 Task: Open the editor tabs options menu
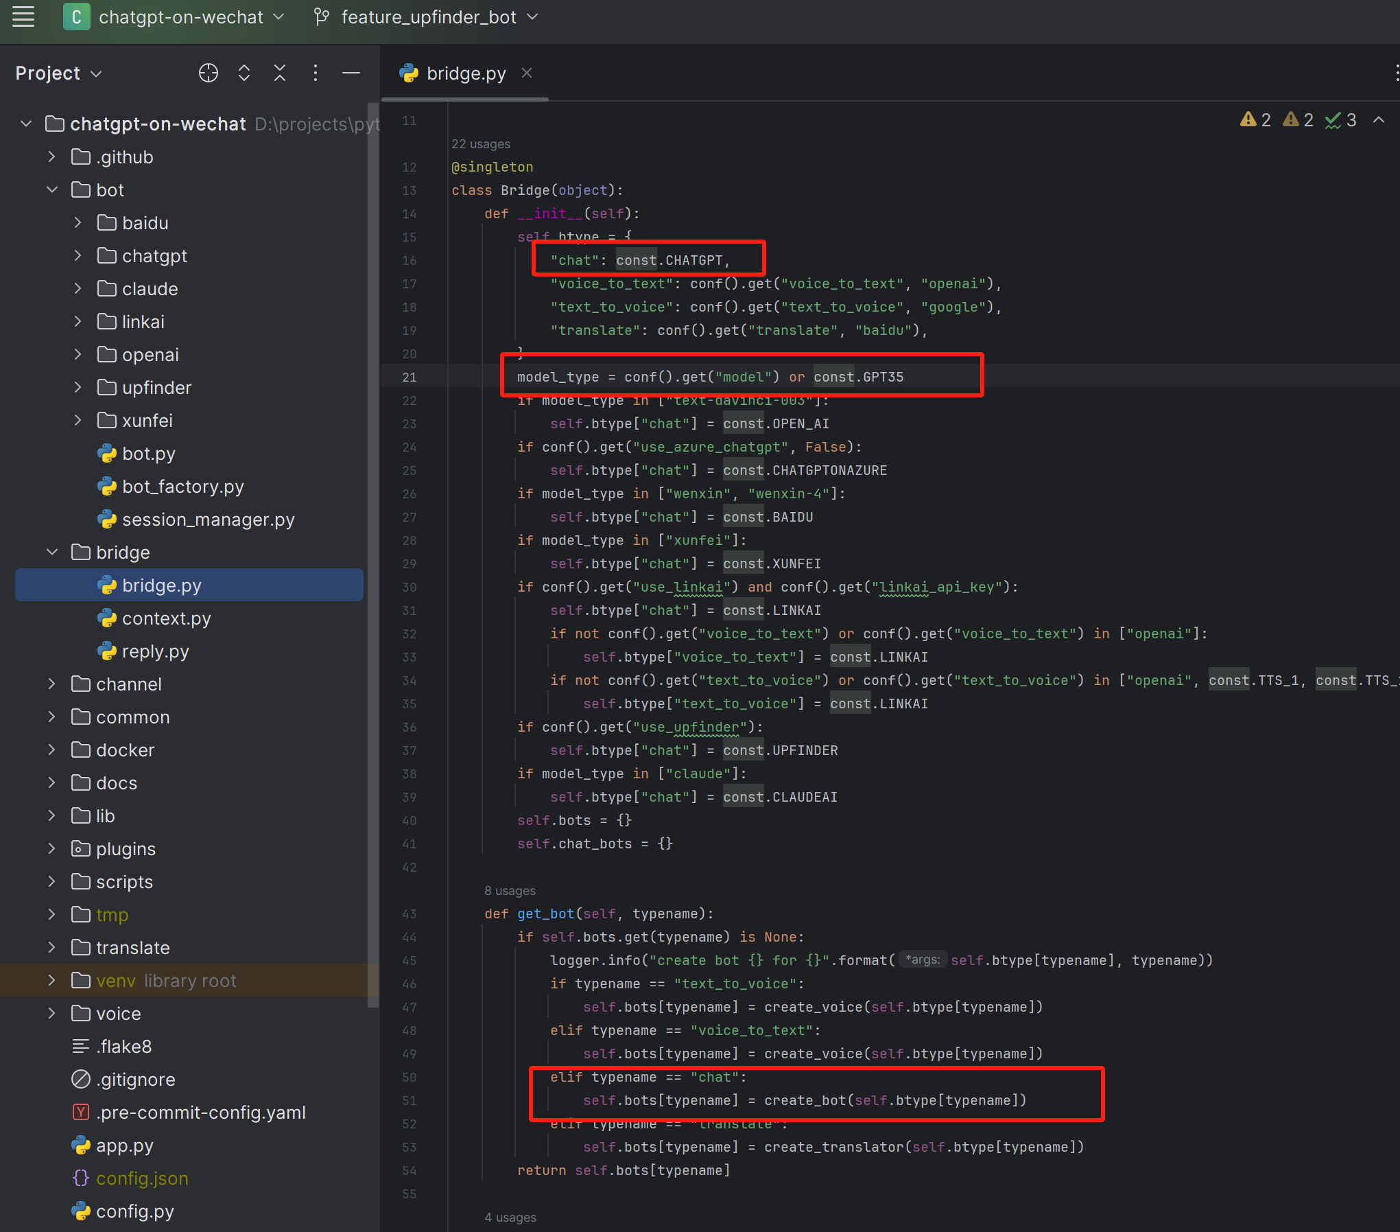click(x=1396, y=73)
